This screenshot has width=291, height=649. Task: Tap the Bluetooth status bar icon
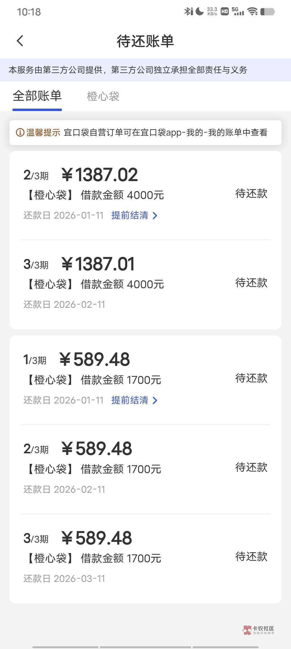[x=188, y=11]
